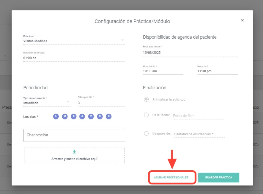This screenshot has height=194, width=263.
Task: Choose the 'Después de' radio option
Action: coord(146,133)
